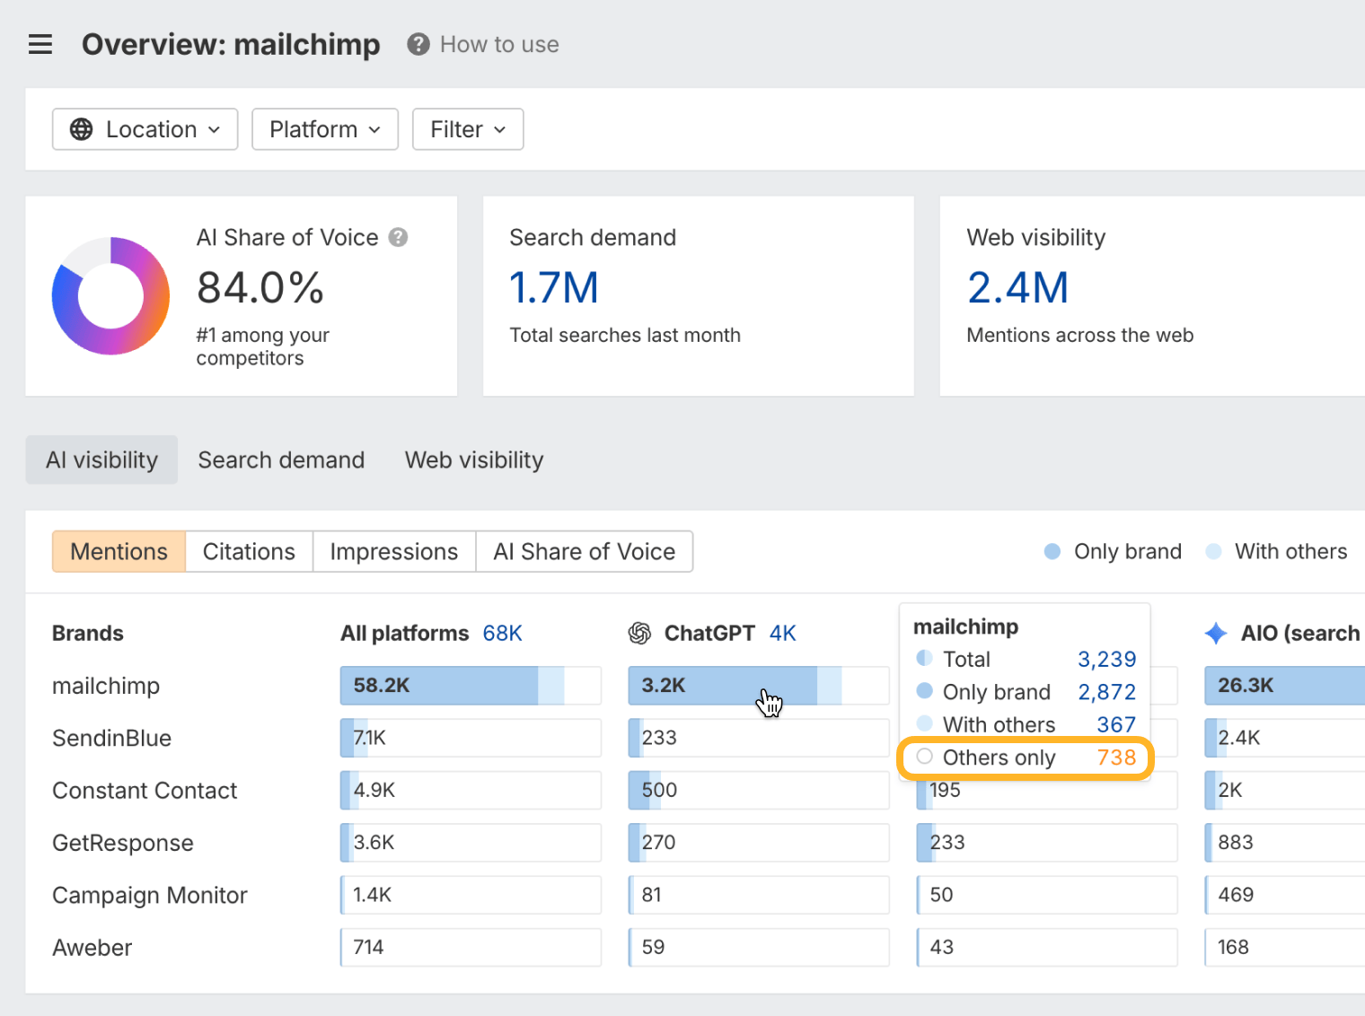This screenshot has height=1016, width=1365.
Task: Click the SendinBlue brand row label
Action: [x=111, y=738]
